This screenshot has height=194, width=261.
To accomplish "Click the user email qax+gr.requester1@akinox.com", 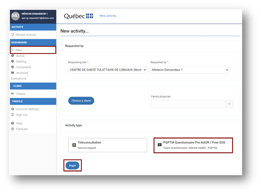I will [x=38, y=18].
